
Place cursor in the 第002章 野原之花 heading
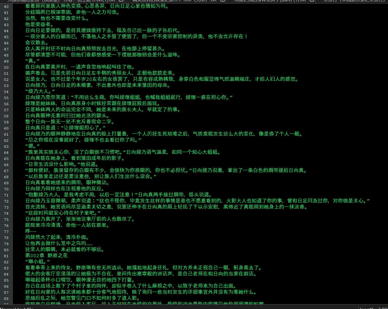point(46,256)
